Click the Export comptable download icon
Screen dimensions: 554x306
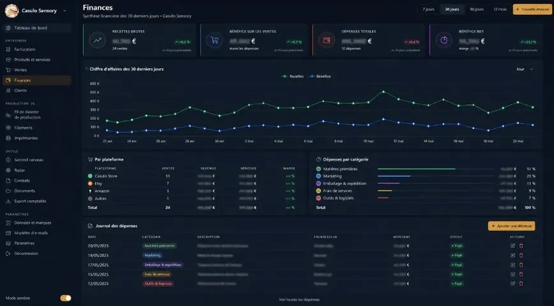point(8,201)
